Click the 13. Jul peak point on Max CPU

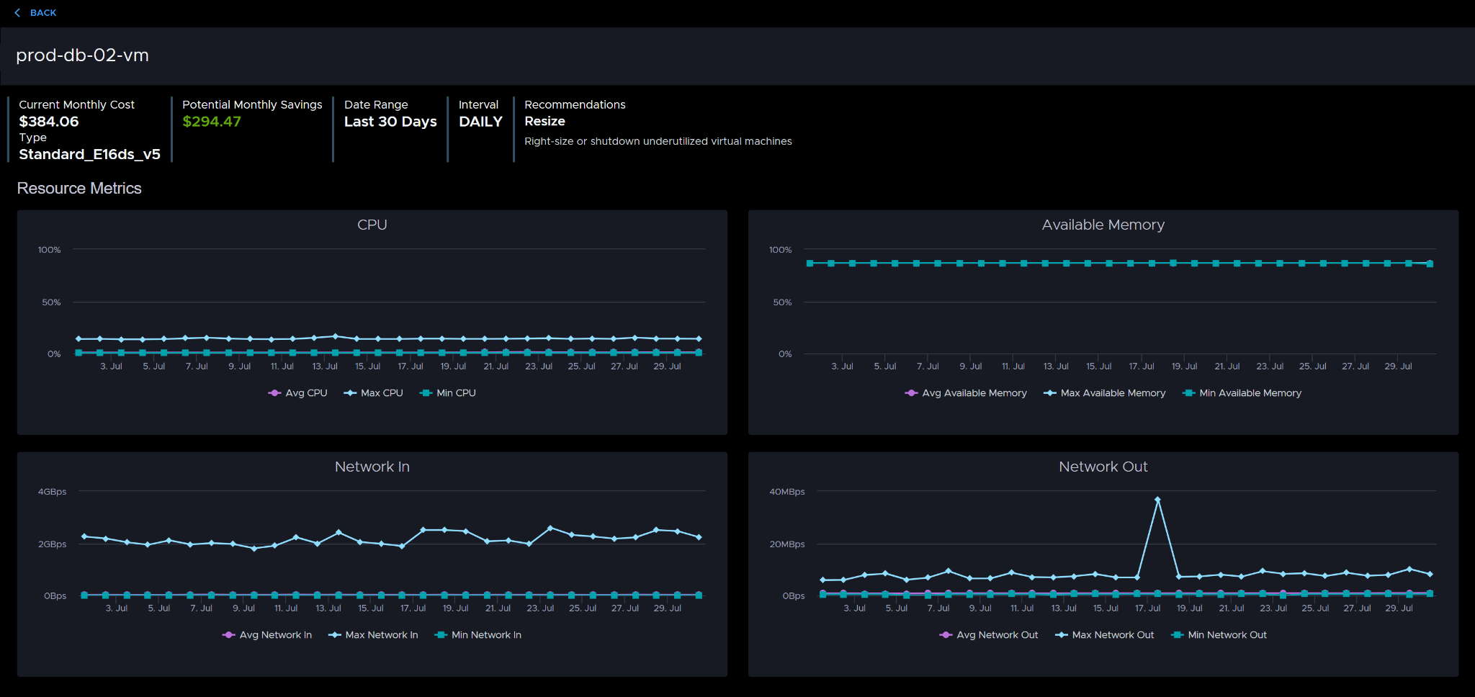coord(335,336)
